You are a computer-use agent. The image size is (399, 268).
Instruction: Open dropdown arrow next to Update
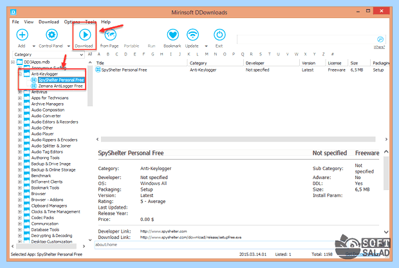click(x=206, y=46)
